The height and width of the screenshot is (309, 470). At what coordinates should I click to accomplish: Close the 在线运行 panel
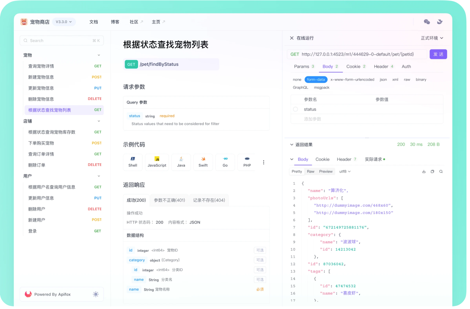click(x=291, y=38)
